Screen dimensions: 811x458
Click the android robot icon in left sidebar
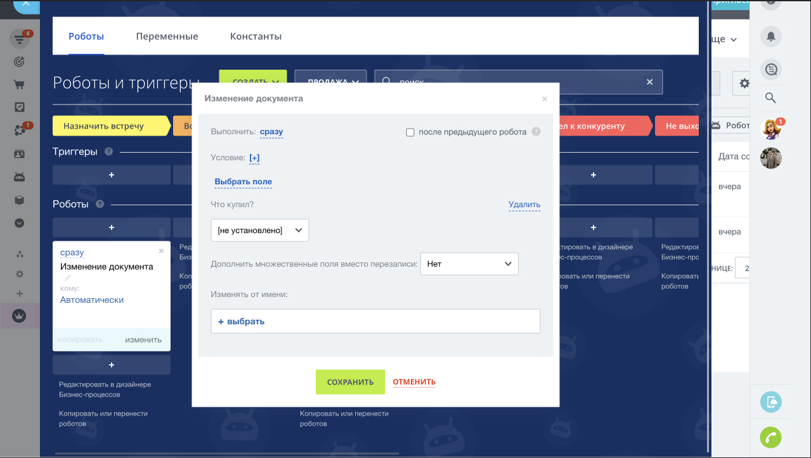(20, 177)
